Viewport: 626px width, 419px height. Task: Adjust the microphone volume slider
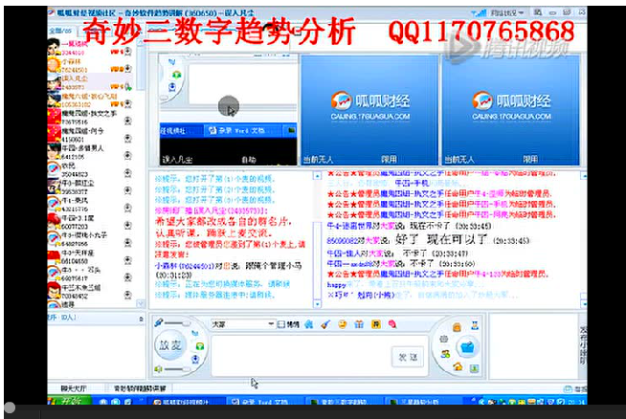coord(175,323)
